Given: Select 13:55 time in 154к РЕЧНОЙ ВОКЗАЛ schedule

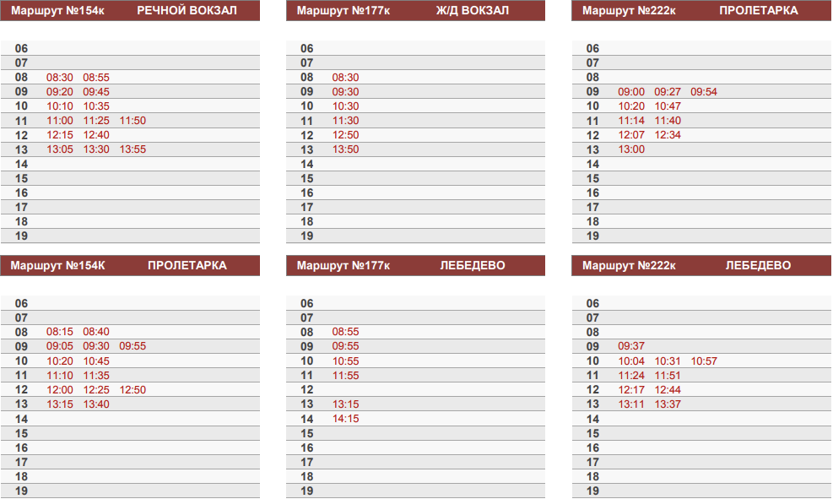Looking at the screenshot, I should 133,149.
